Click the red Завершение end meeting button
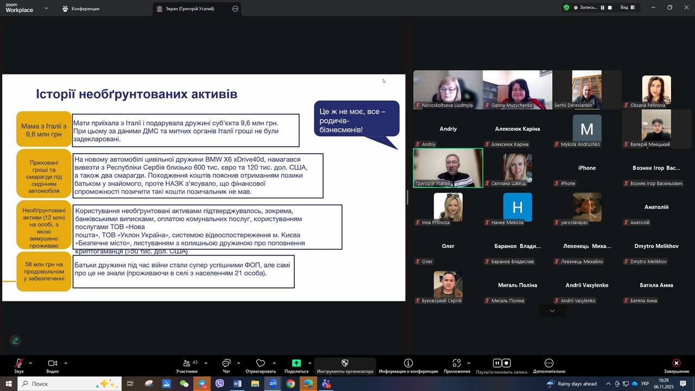The image size is (695, 391). [676, 363]
